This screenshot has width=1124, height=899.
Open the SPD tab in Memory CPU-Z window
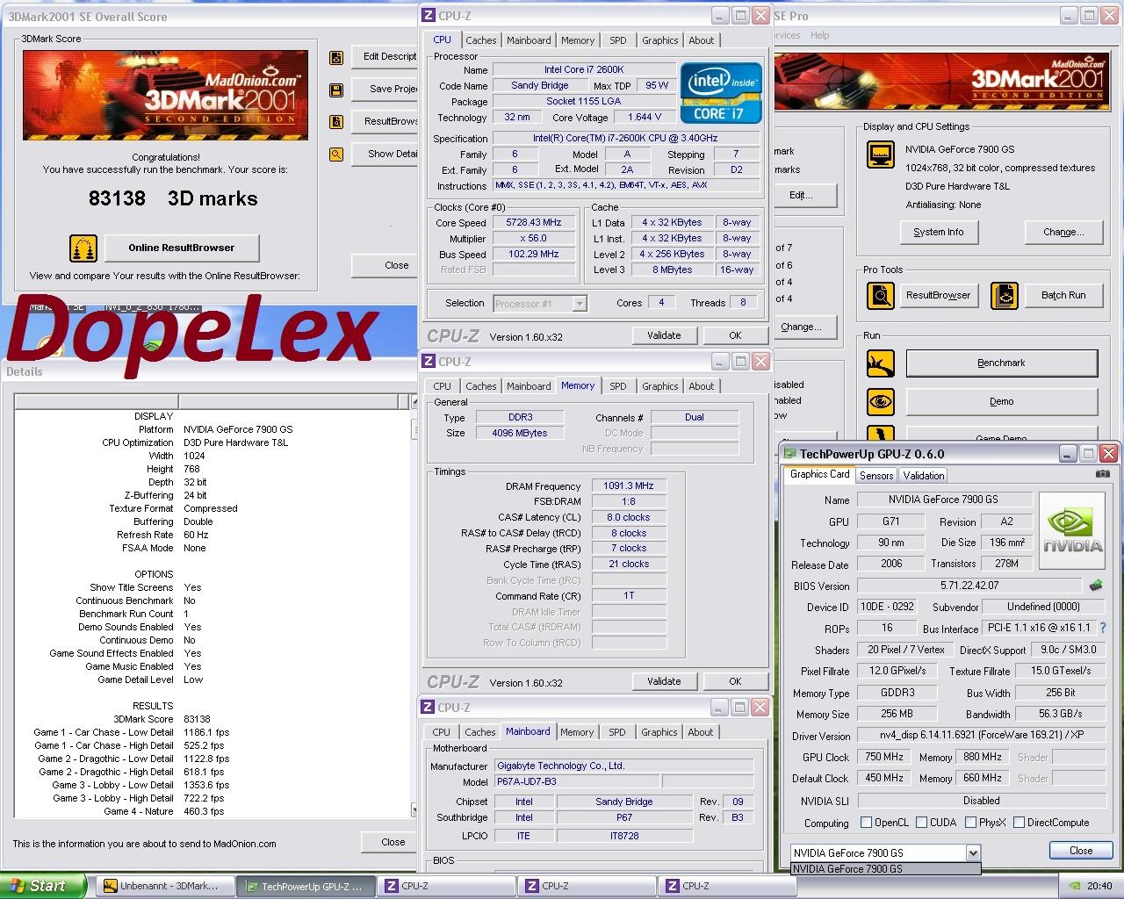[x=618, y=386]
